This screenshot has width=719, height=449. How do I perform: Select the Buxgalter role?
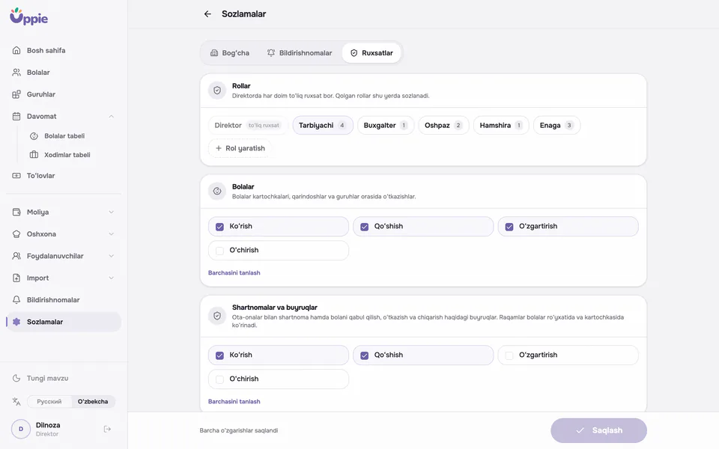386,126
